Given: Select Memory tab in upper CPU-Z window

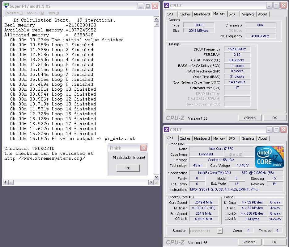Looking at the screenshot, I should pos(219,14).
